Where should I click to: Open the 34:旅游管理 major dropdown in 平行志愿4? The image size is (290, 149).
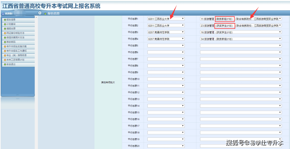click(x=241, y=39)
